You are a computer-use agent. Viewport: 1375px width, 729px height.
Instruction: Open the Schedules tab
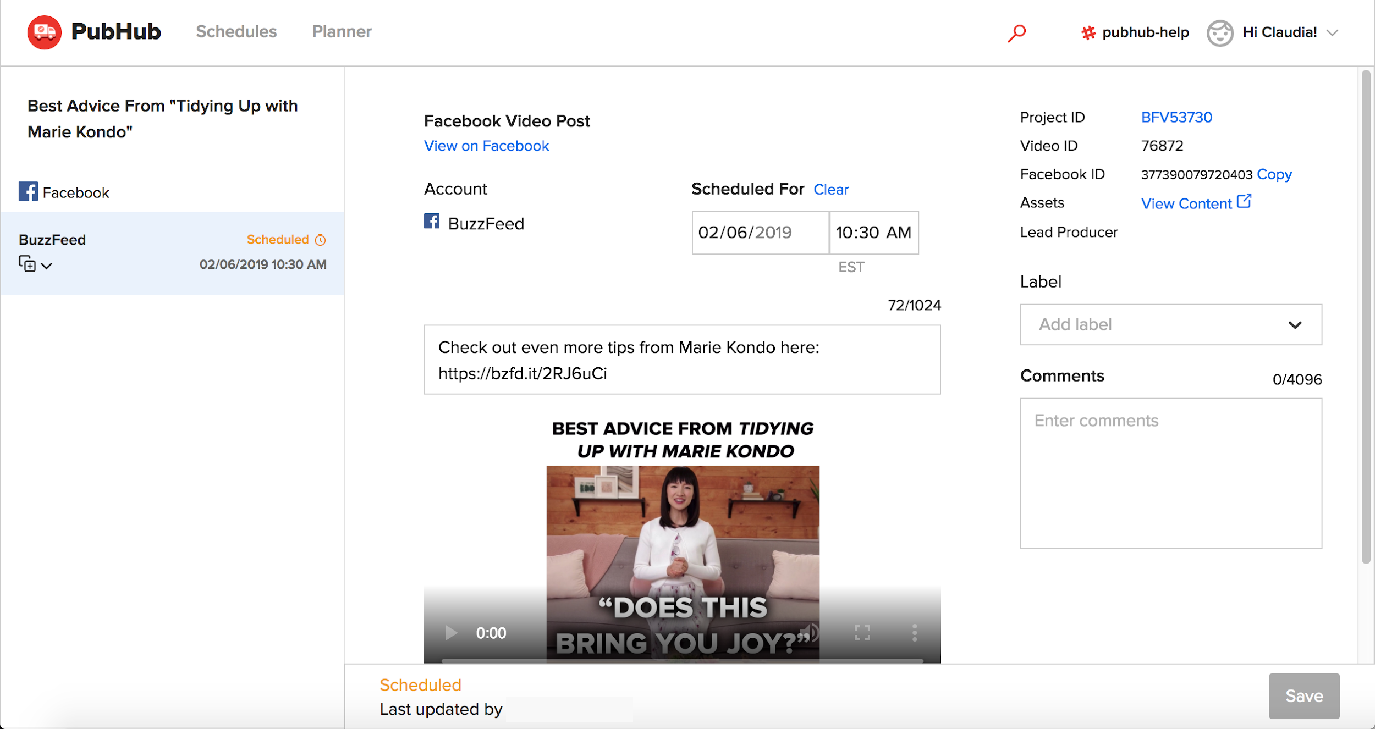click(x=237, y=31)
